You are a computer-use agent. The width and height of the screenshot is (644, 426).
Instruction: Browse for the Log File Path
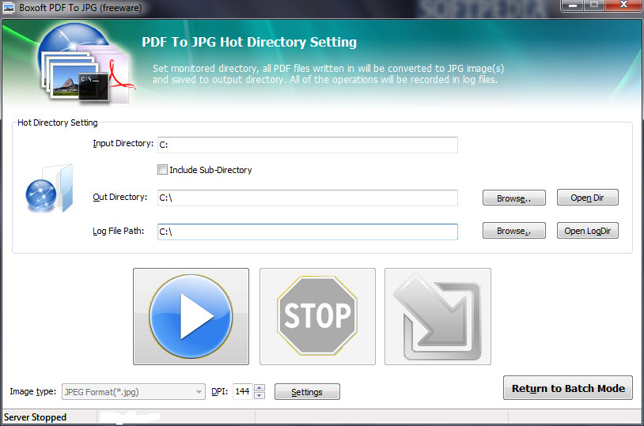513,231
